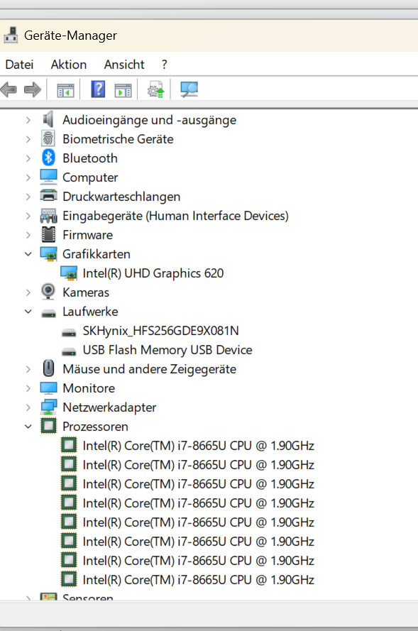This screenshot has width=418, height=631.
Task: Expand the Eingabegeräte node
Action: click(x=28, y=216)
